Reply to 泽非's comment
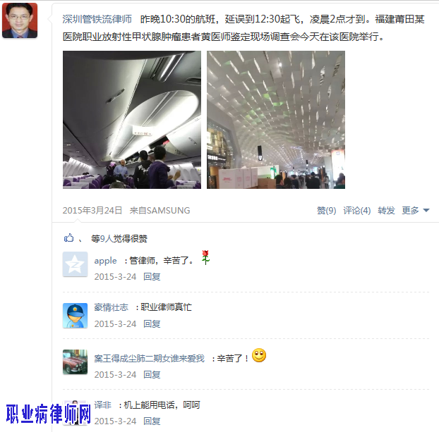This screenshot has height=432, width=439. (152, 421)
